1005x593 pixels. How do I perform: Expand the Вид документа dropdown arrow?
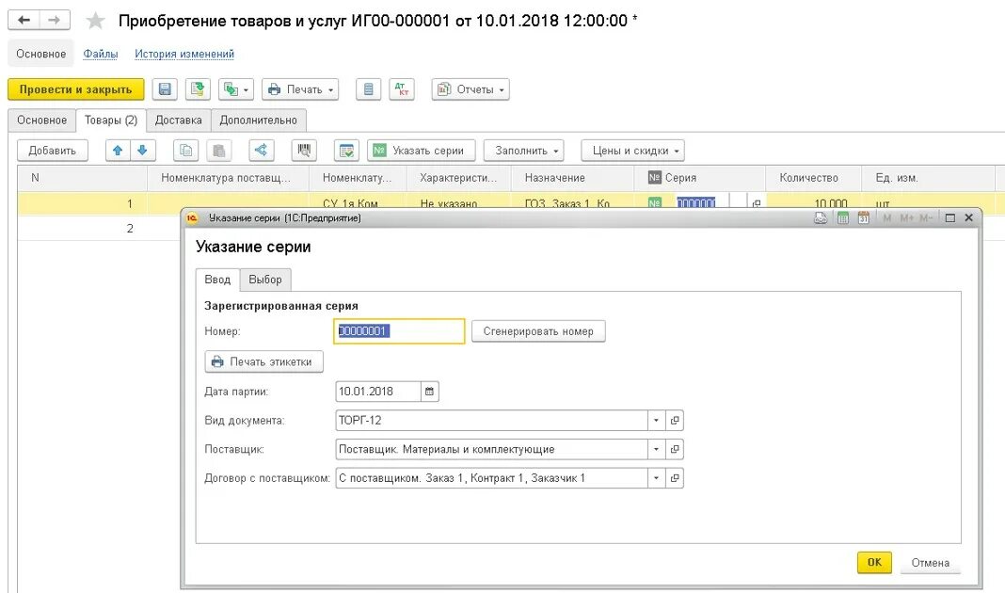pyautogui.click(x=656, y=421)
